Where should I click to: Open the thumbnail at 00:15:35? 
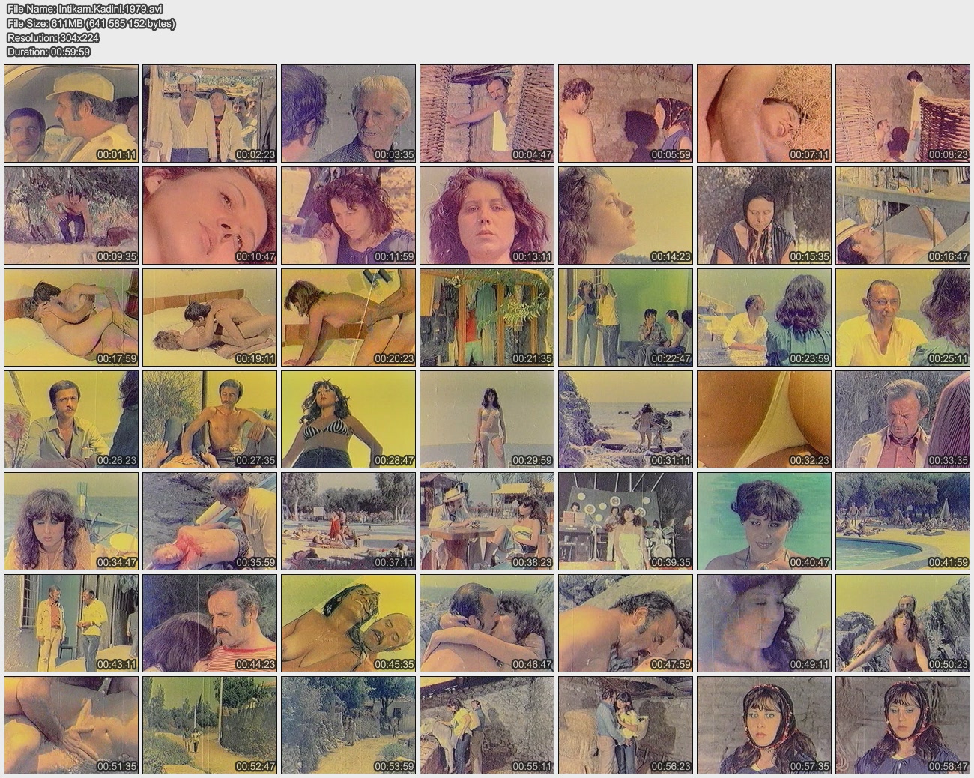[x=764, y=215]
